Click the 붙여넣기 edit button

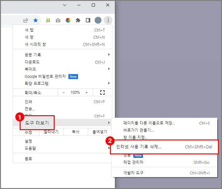pos(100,132)
